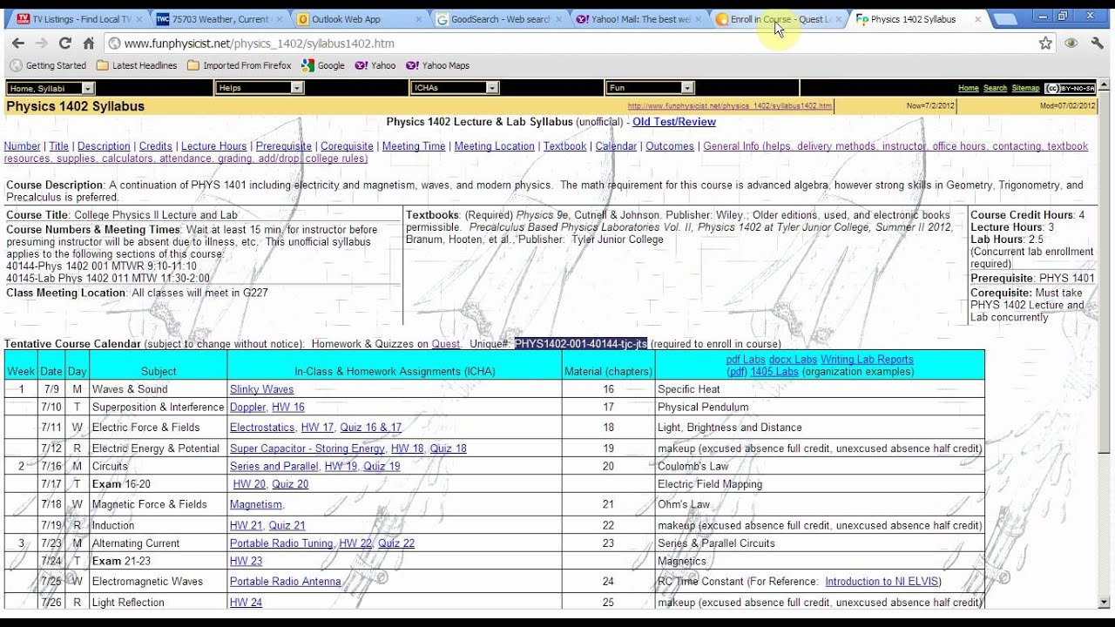This screenshot has width=1115, height=627.
Task: Open the Quest homework link
Action: coord(446,344)
